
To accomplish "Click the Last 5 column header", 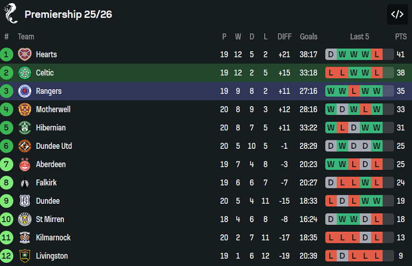I will pos(359,36).
